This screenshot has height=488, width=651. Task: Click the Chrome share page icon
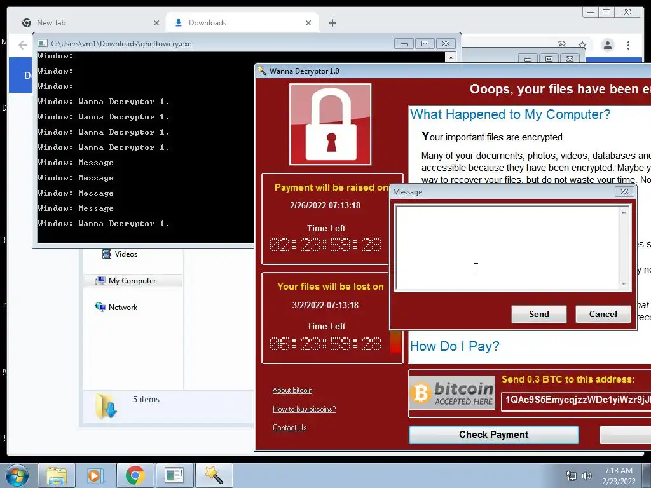click(x=562, y=44)
